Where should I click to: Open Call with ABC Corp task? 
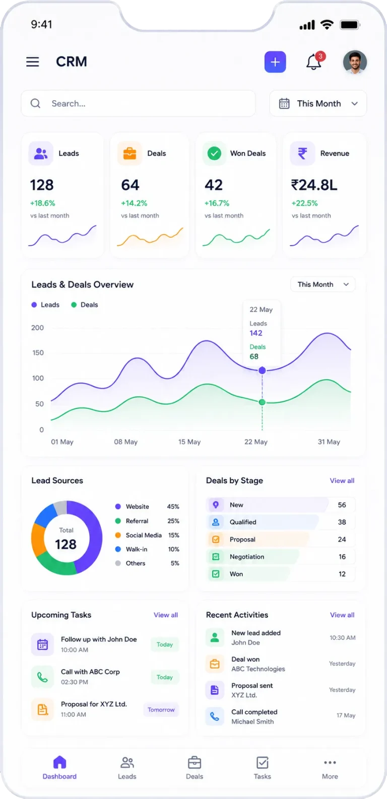(x=105, y=677)
